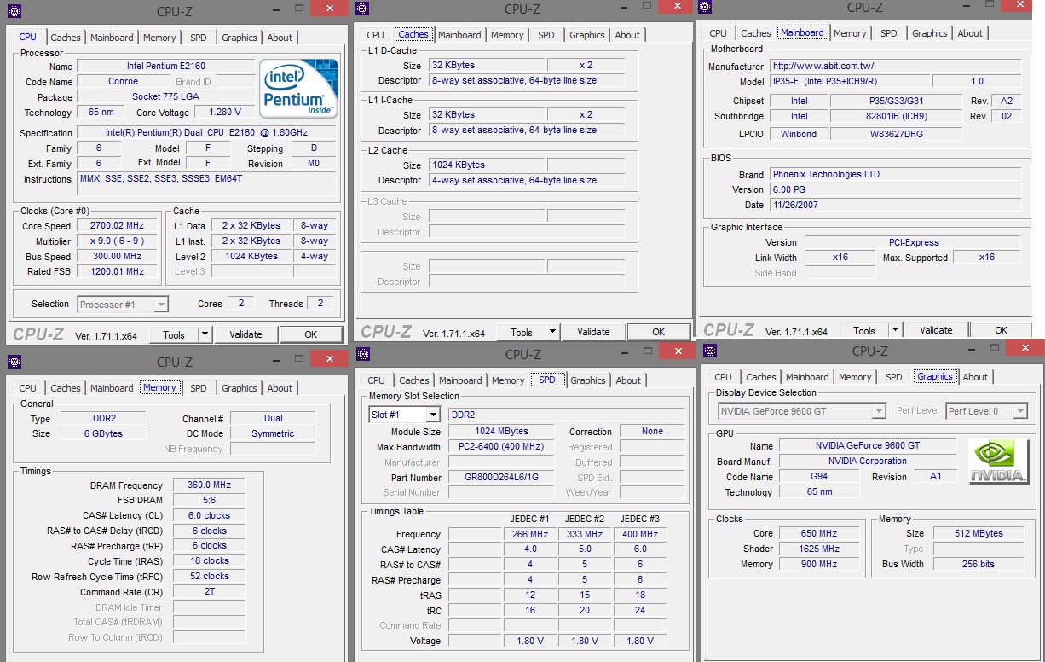The width and height of the screenshot is (1045, 662).
Task: Click the GPU Code Name value G94
Action: (818, 477)
